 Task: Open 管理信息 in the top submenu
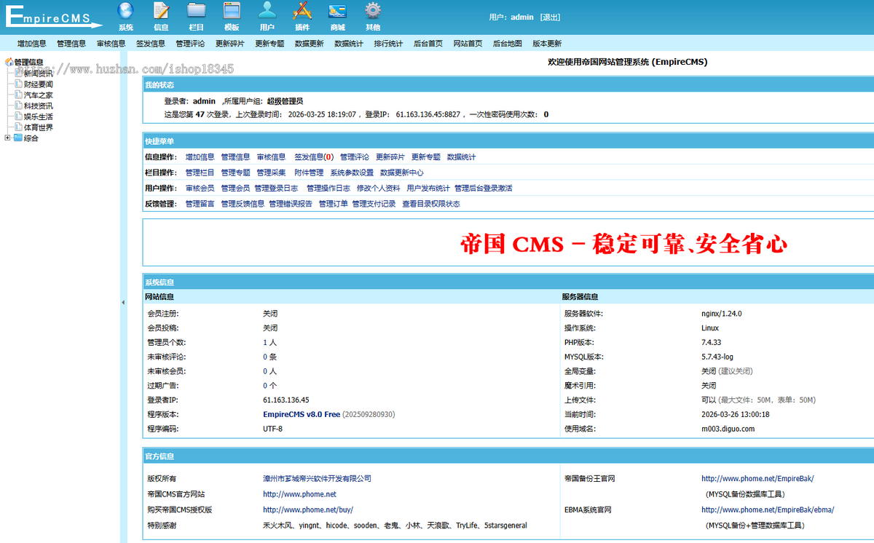(x=71, y=44)
